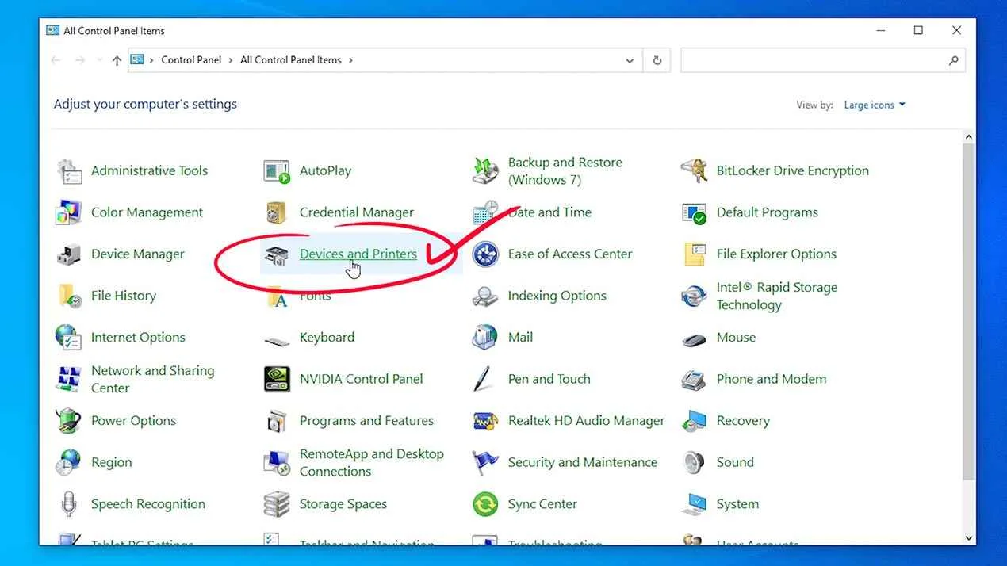Open the System icon

click(x=694, y=503)
